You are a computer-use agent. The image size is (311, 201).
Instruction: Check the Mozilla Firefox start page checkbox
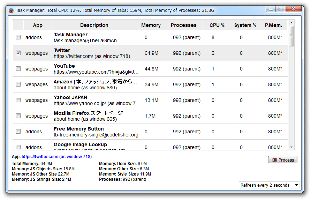pos(18,116)
